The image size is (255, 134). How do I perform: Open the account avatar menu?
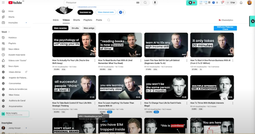(249, 3)
